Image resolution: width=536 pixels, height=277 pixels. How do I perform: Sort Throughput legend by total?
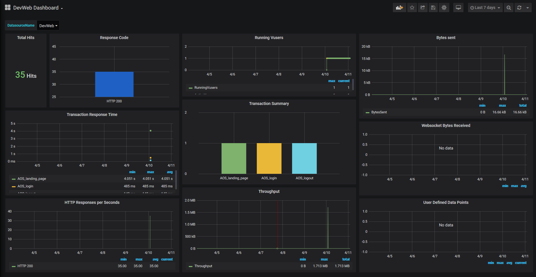pos(346,259)
